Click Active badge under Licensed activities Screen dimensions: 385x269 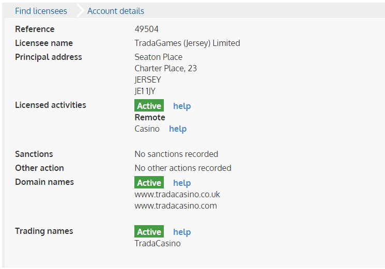pyautogui.click(x=149, y=105)
